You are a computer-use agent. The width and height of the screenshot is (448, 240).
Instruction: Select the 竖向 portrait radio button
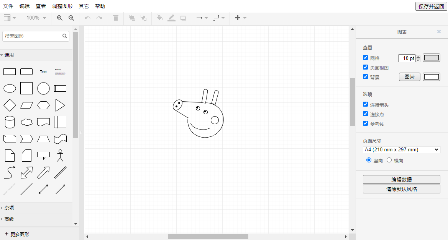coord(369,160)
